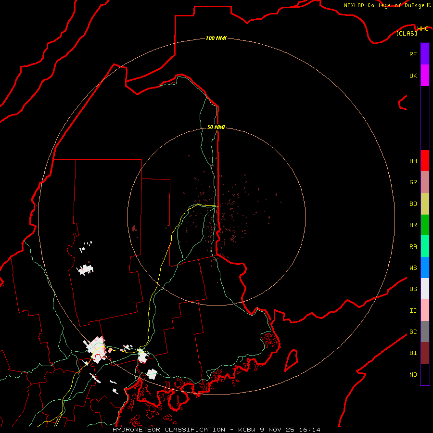Click the ND legend label
The image size is (433, 433).
[x=413, y=375]
